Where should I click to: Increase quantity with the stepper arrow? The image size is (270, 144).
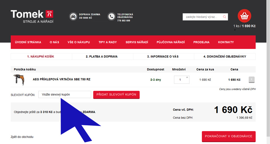coord(187,77)
